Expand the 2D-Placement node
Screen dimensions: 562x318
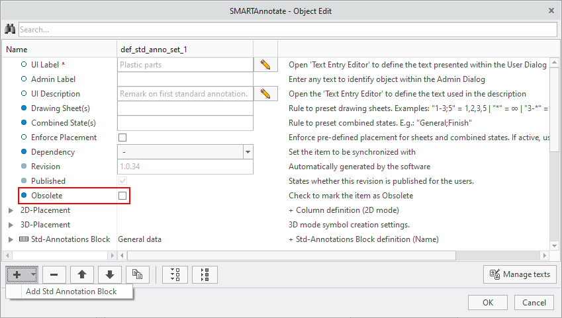[x=11, y=210]
